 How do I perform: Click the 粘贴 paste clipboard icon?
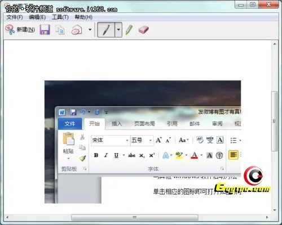coord(69,139)
